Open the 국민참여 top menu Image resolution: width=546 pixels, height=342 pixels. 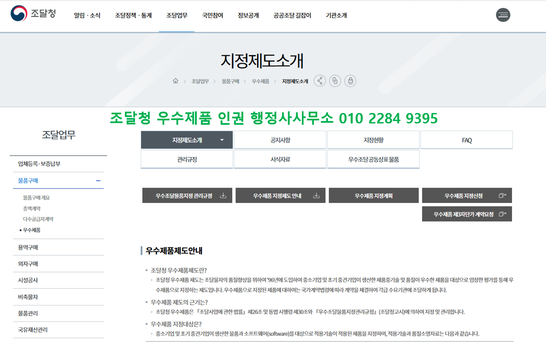(213, 15)
